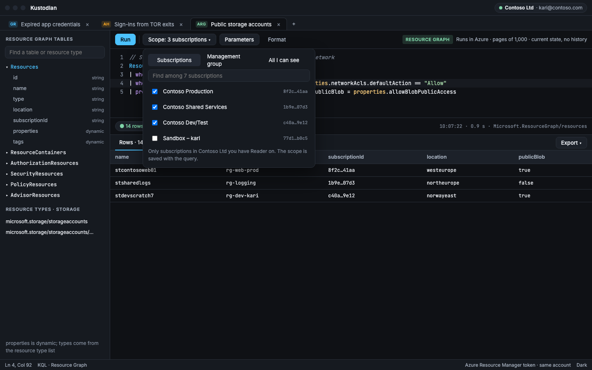Select the Subscriptions scope tab
The width and height of the screenshot is (592, 370).
coord(174,60)
